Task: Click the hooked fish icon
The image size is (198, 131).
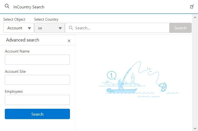Action: tap(163, 87)
